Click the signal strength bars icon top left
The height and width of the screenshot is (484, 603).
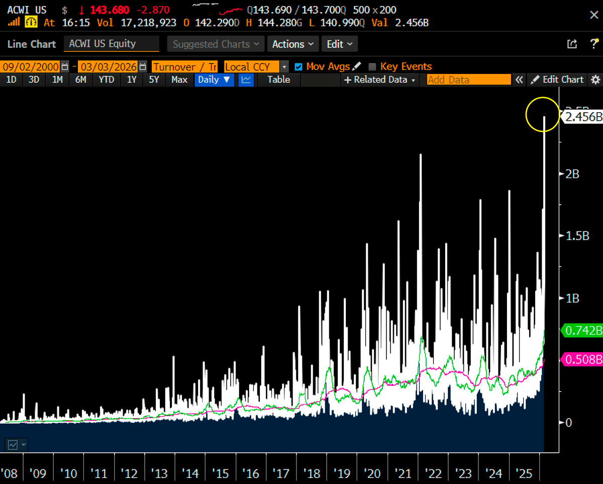[14, 22]
